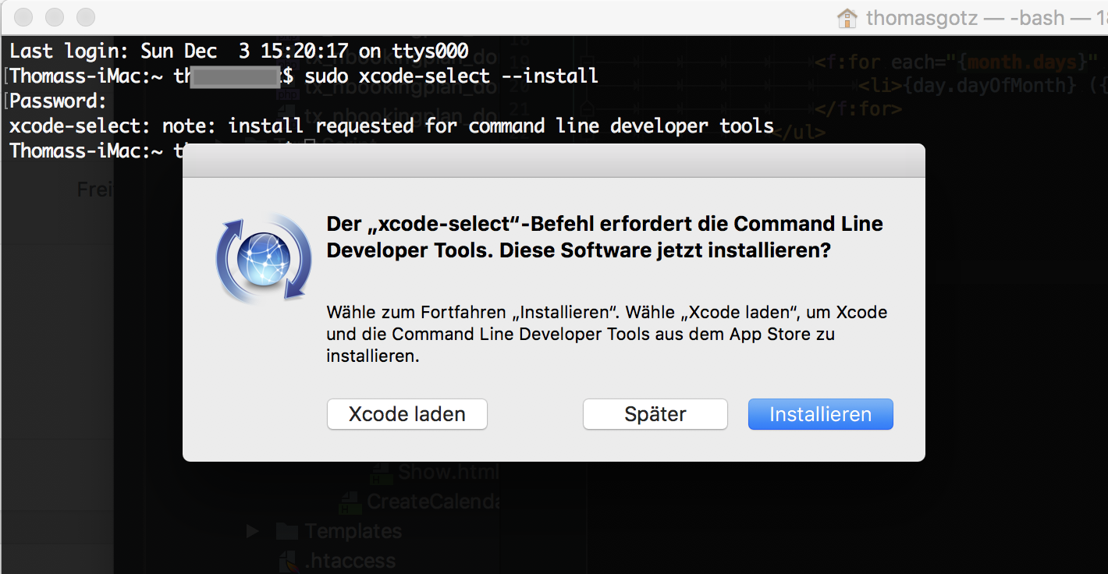Image resolution: width=1108 pixels, height=574 pixels.
Task: Close the Terminal window with the first gray button
Action: coord(24,17)
